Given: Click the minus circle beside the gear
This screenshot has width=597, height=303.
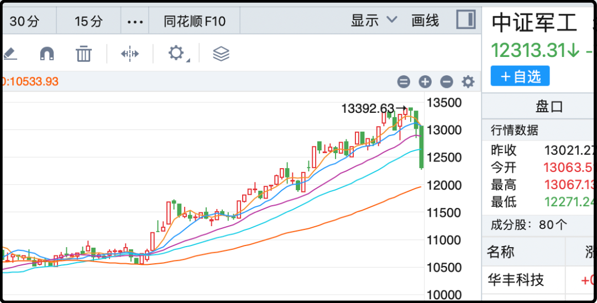Looking at the screenshot, I should 447,82.
